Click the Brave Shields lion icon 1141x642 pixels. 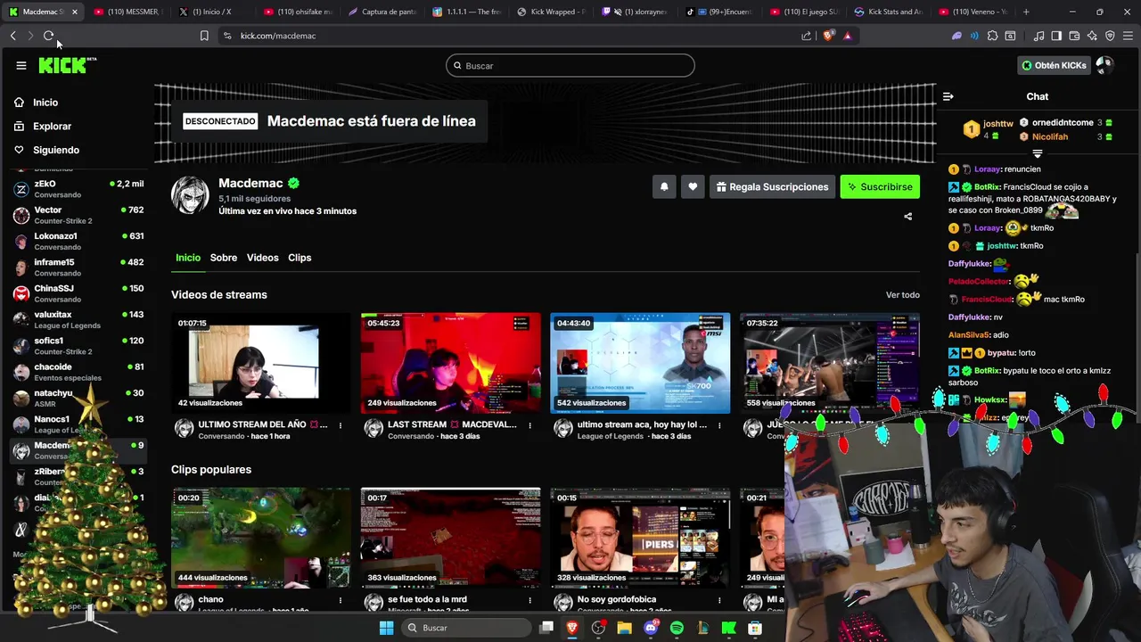[x=828, y=36]
